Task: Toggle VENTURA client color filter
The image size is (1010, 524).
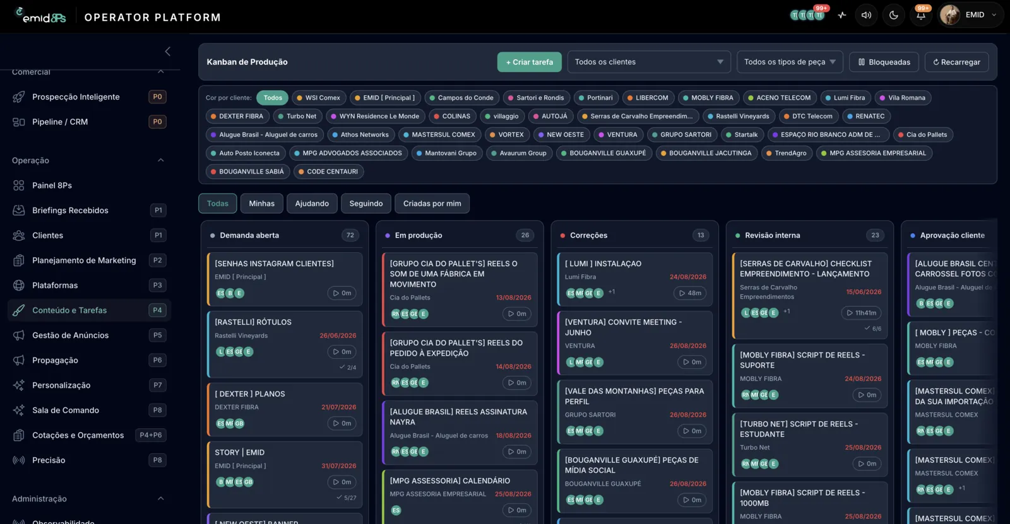Action: (618, 134)
